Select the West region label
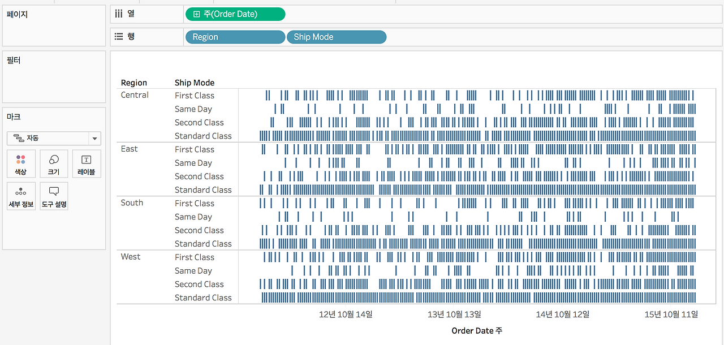The height and width of the screenshot is (345, 724). 131,257
